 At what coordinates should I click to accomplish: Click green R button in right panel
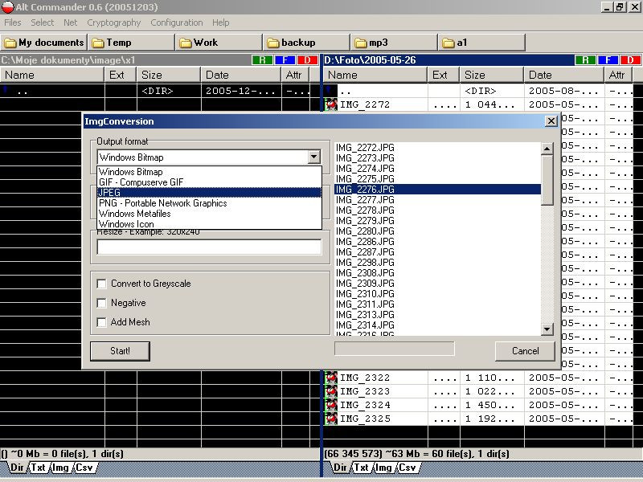click(585, 60)
